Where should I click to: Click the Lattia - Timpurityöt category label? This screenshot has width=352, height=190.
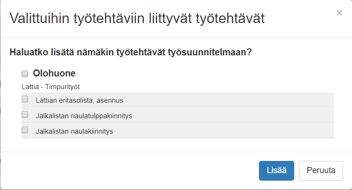[x=50, y=87]
